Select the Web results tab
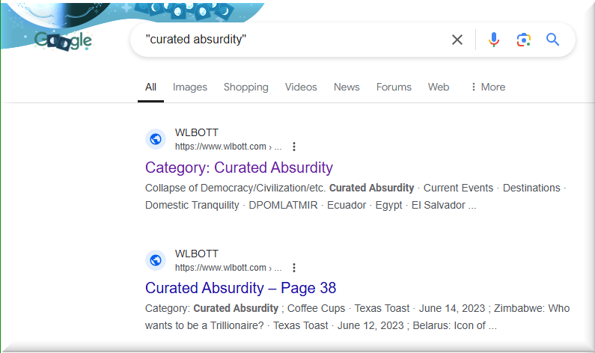 [x=439, y=87]
